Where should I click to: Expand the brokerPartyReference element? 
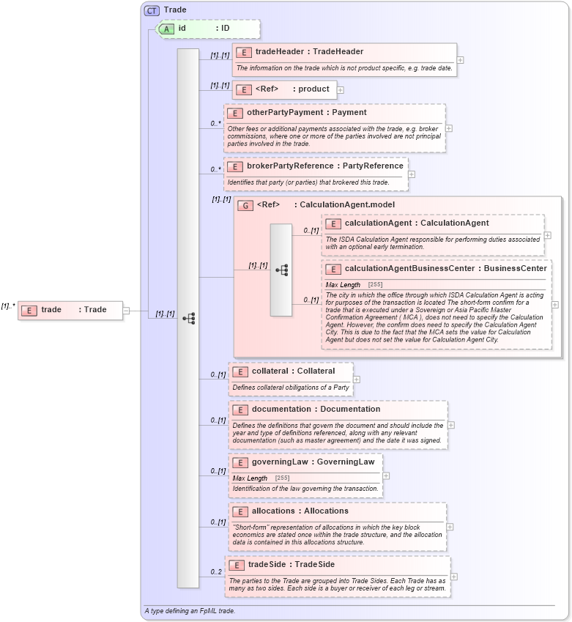point(412,174)
